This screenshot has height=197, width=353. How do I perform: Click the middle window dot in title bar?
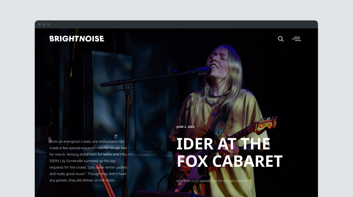pos(44,25)
